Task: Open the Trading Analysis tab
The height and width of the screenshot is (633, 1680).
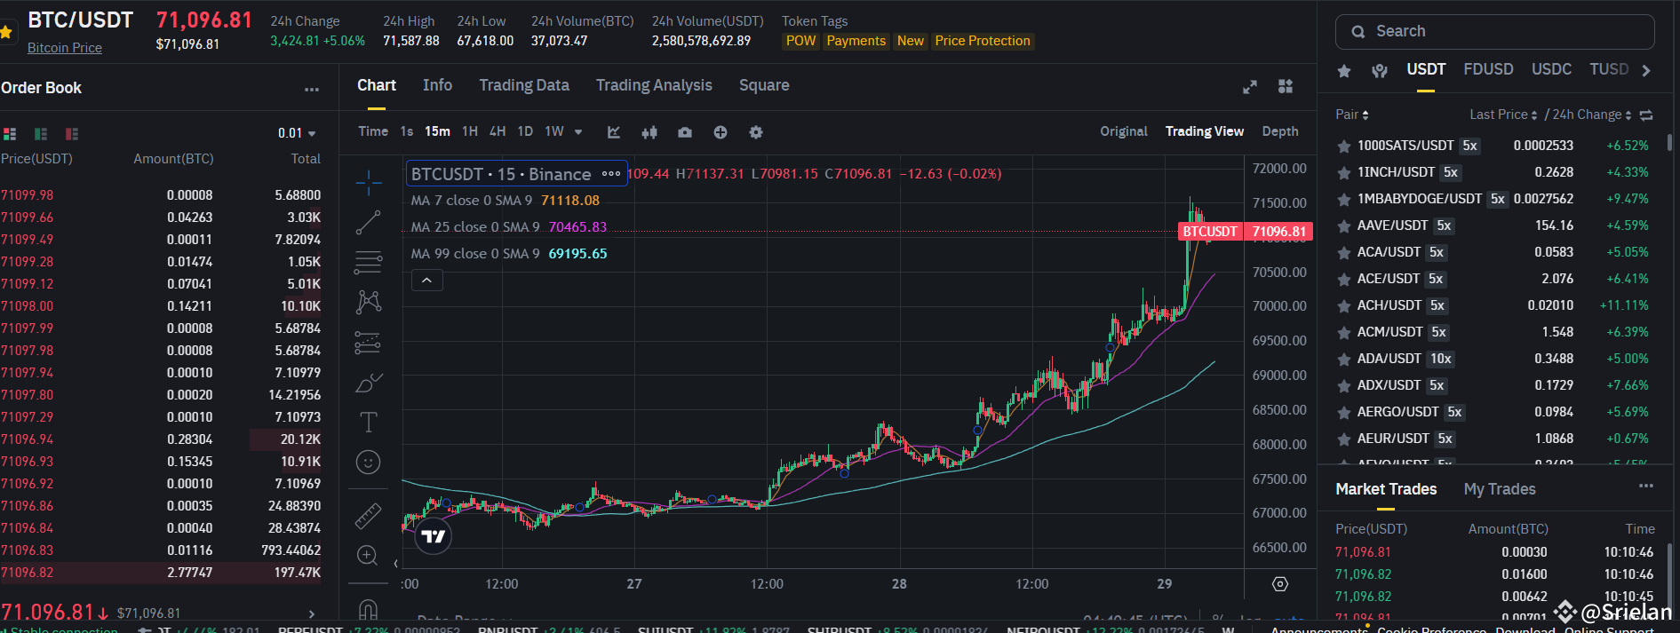Action: [654, 85]
